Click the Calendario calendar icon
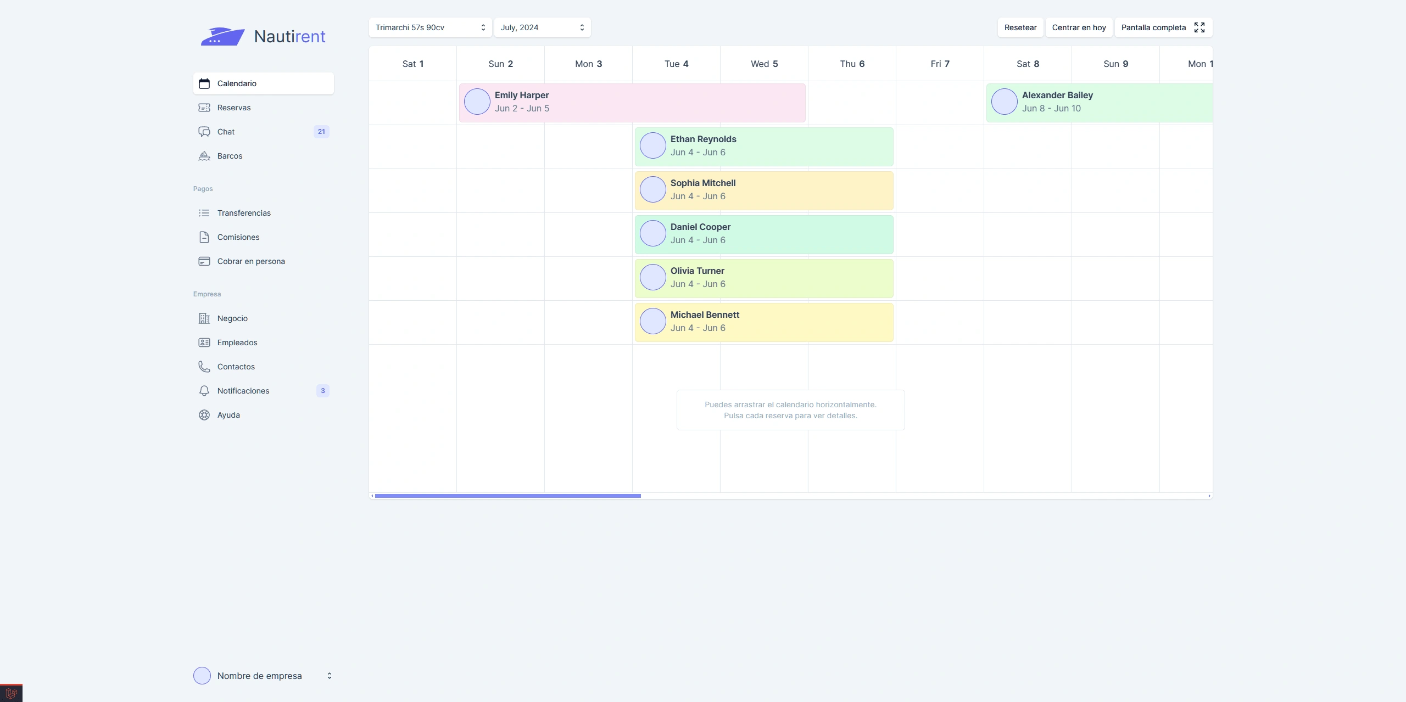1406x702 pixels. click(x=204, y=83)
